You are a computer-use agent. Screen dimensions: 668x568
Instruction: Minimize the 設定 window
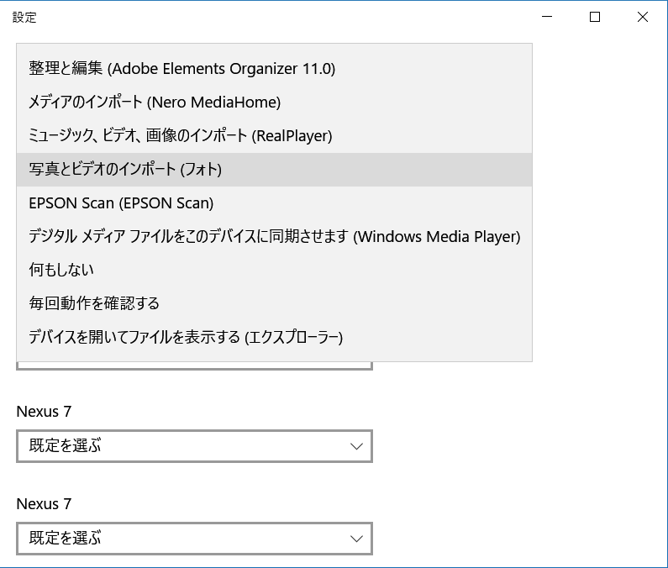click(x=547, y=17)
